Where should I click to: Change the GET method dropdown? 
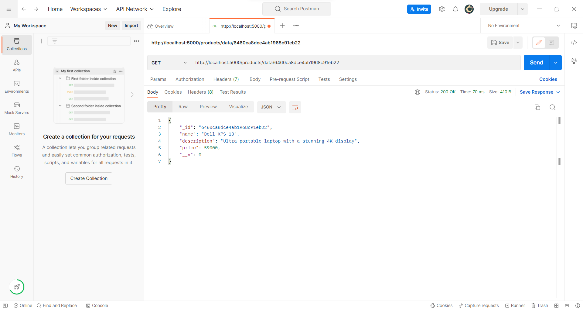click(x=169, y=63)
